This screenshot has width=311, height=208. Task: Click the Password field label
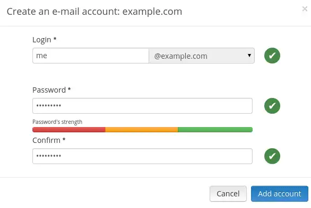(x=49, y=90)
